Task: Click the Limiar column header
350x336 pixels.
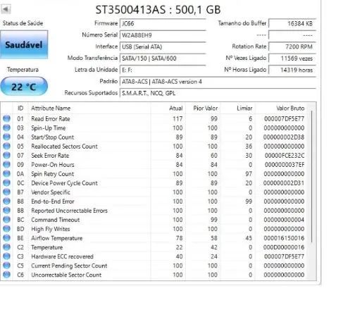Action: click(x=237, y=108)
